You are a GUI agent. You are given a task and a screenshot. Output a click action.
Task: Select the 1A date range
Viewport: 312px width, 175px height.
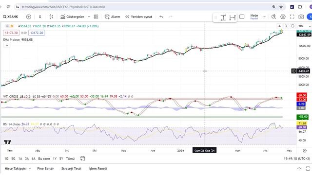[20, 159]
